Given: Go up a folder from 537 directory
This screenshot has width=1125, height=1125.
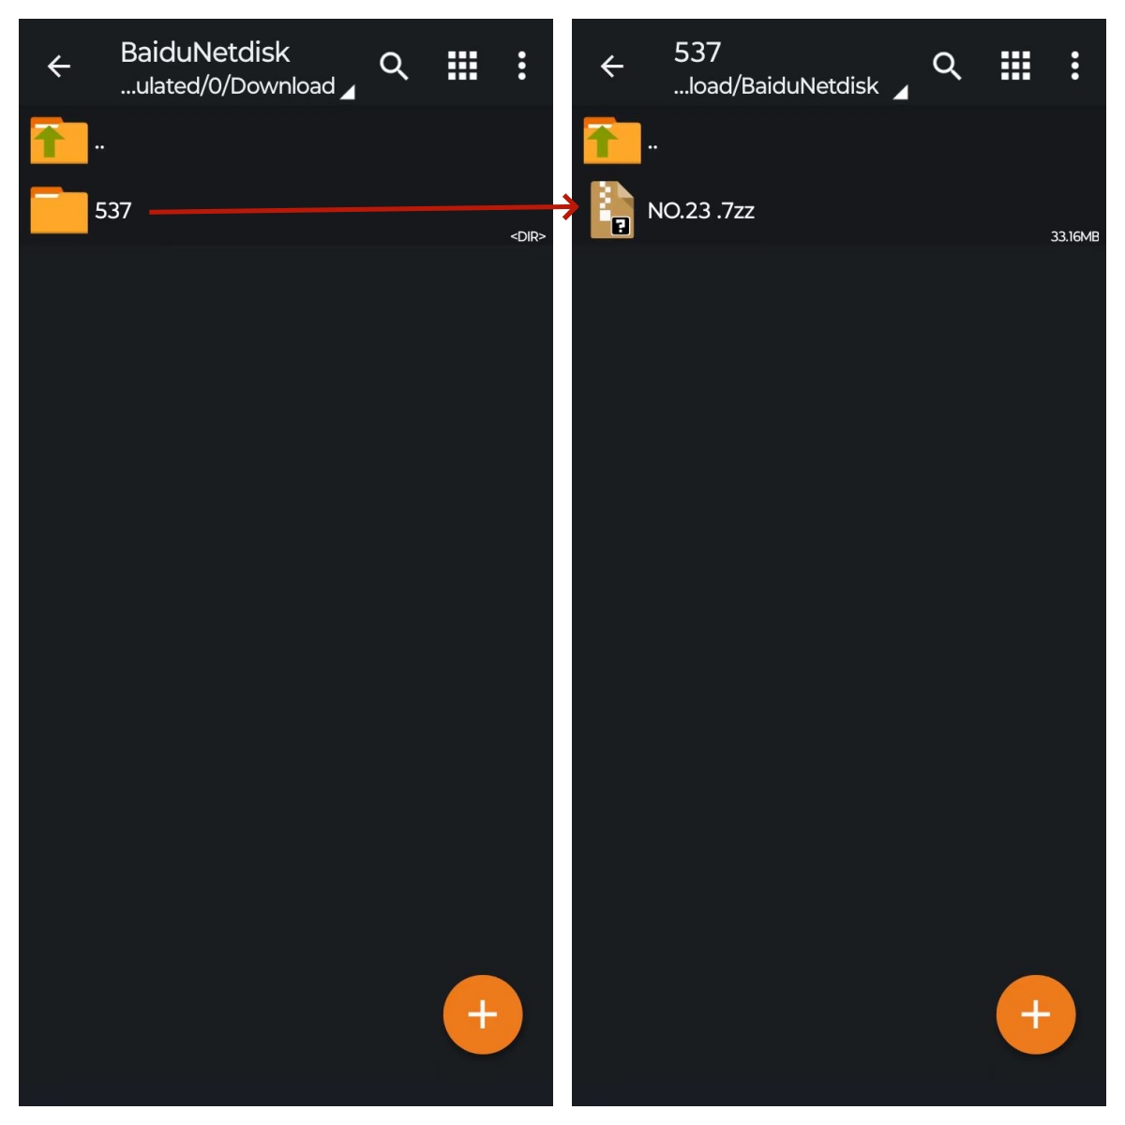Looking at the screenshot, I should click(839, 141).
